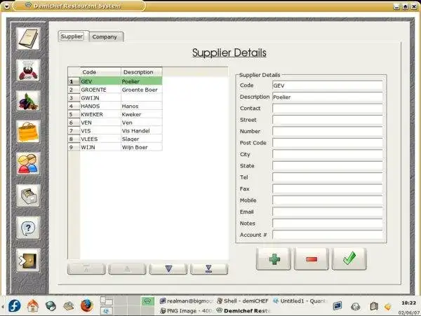Click the green plus add supplier button
Screen dimensions: 421x316
[x=274, y=259]
